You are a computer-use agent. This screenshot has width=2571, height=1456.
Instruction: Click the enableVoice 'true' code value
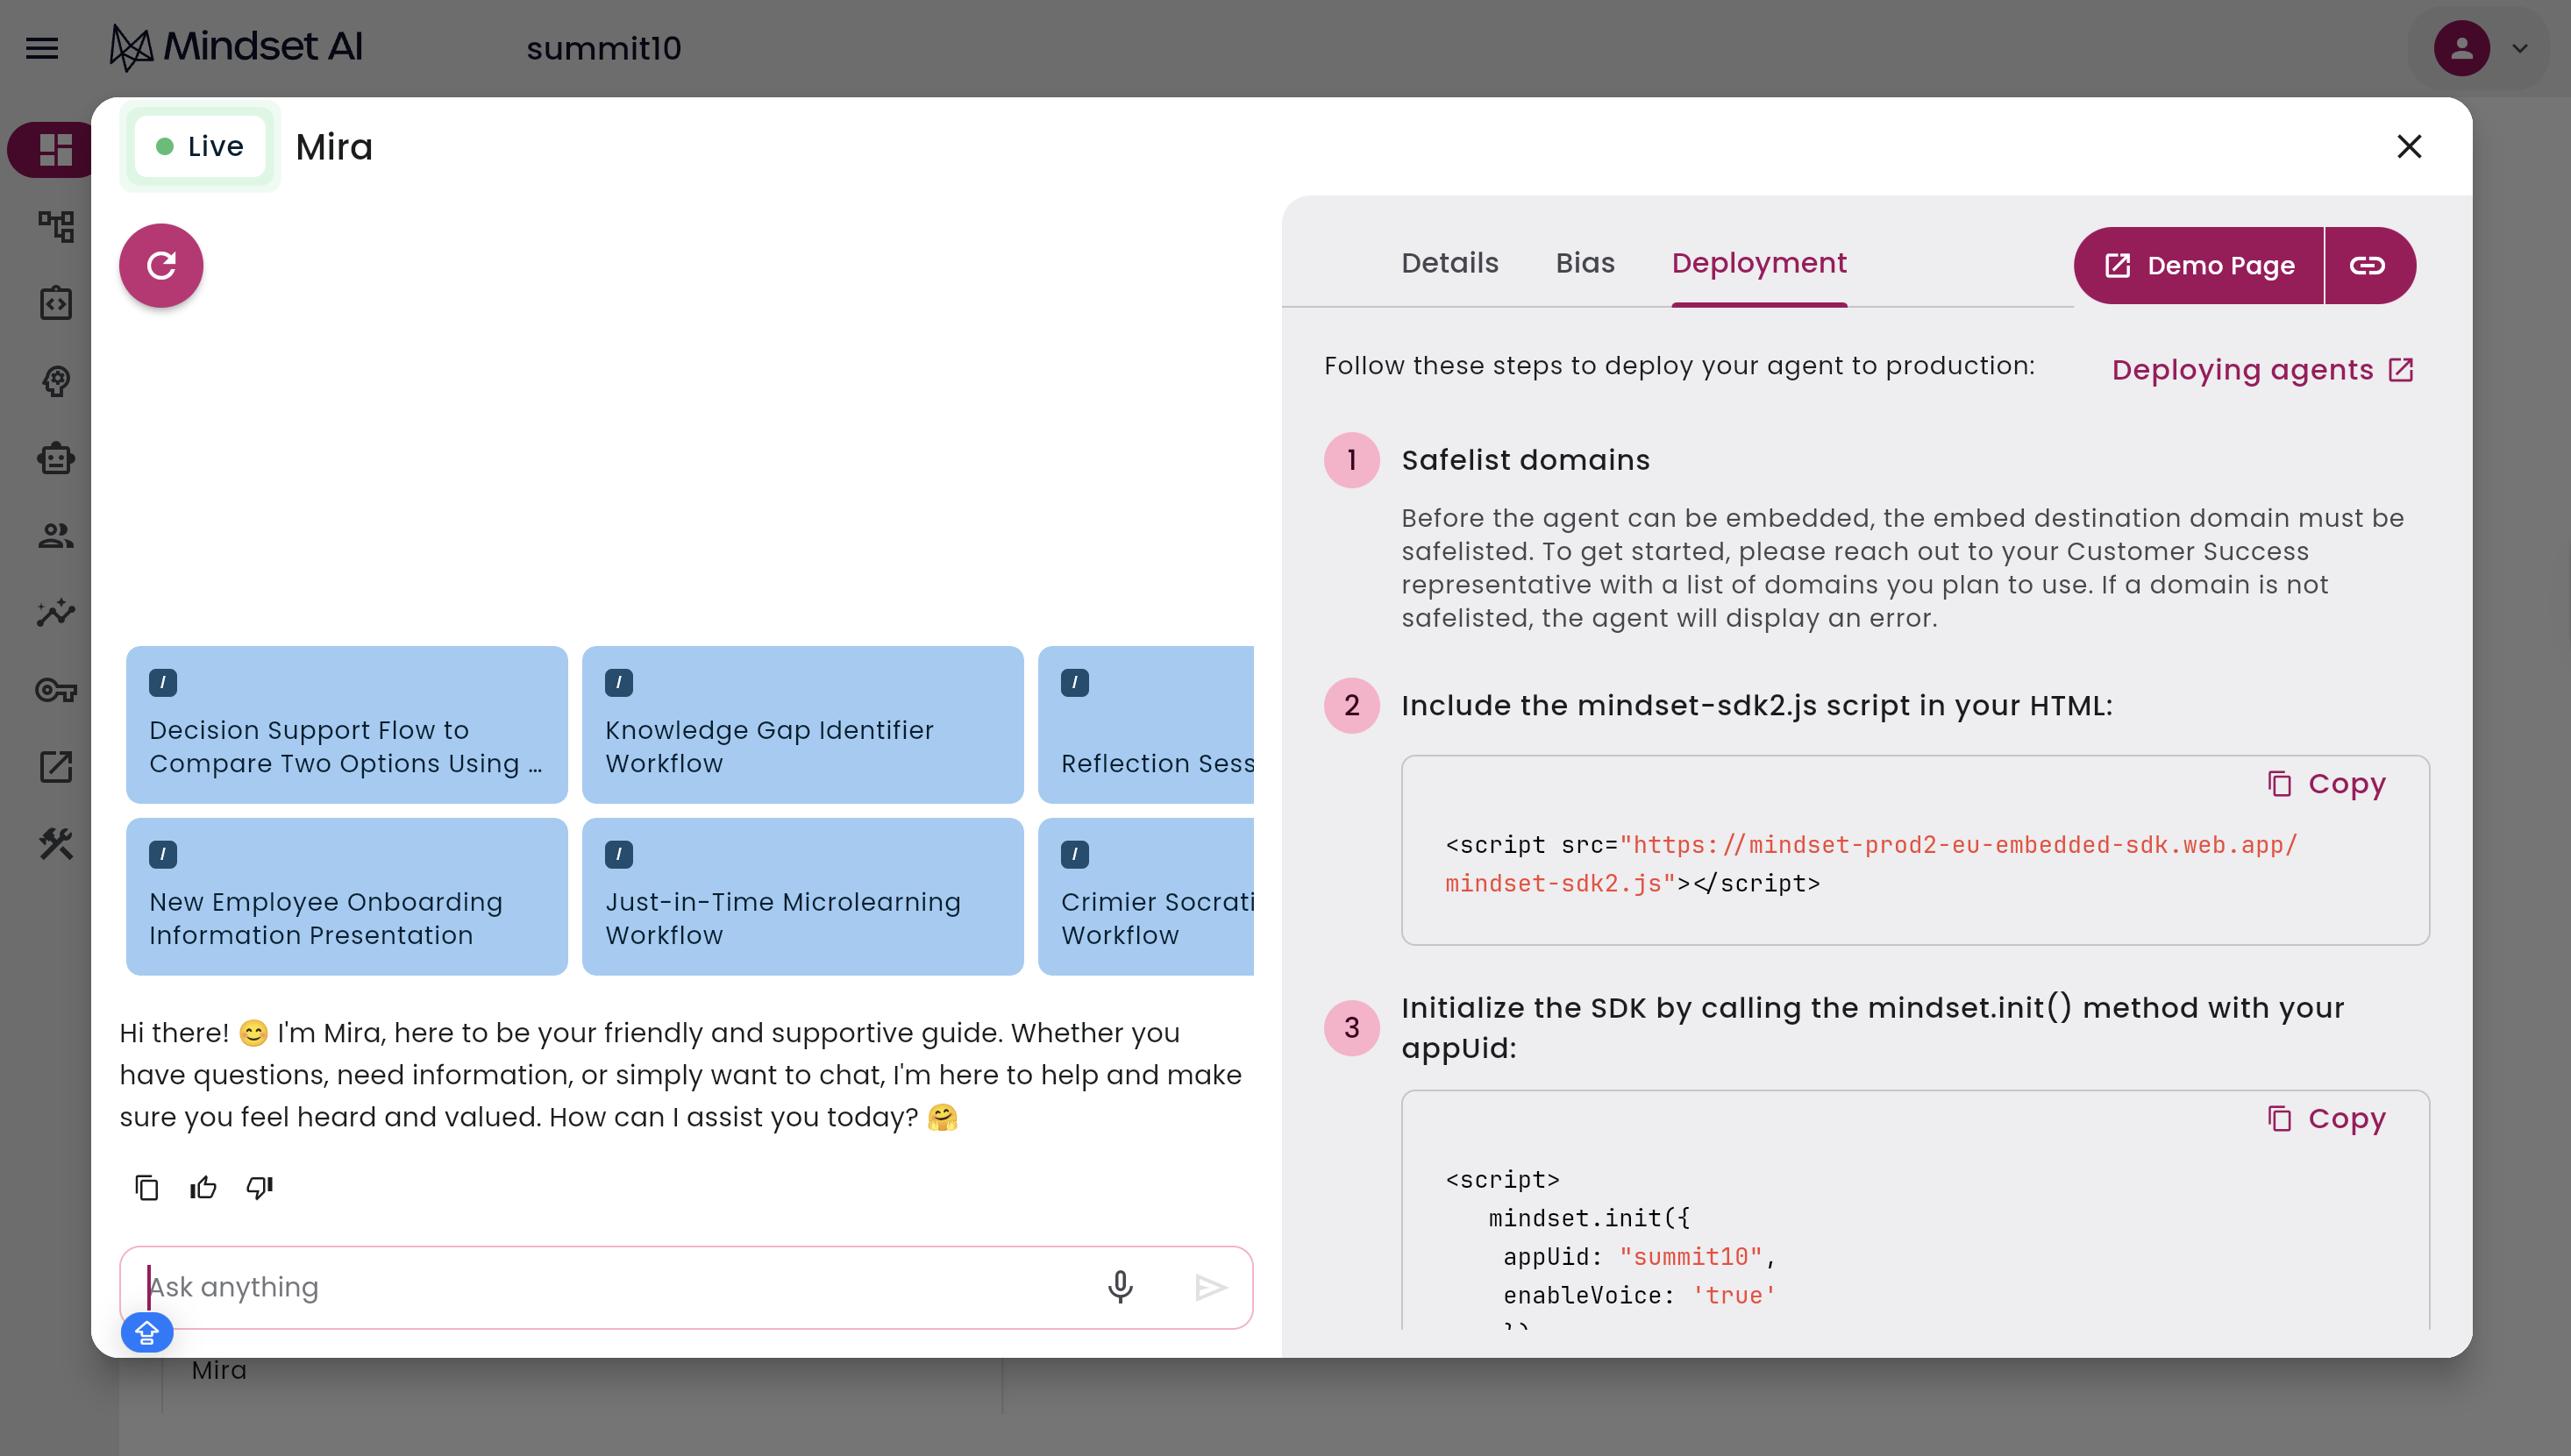point(1734,1296)
